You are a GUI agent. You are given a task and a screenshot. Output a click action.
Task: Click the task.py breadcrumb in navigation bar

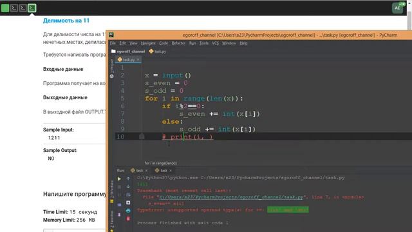point(158,52)
